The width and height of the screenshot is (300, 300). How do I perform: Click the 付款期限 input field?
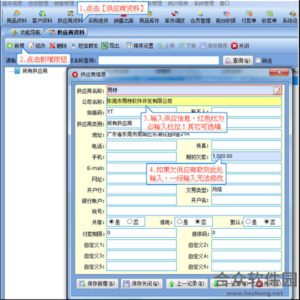(x=141, y=233)
